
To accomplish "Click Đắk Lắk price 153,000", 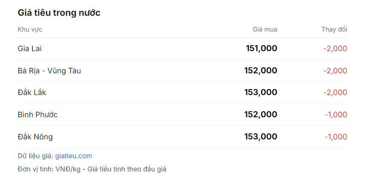I will 261,93.
